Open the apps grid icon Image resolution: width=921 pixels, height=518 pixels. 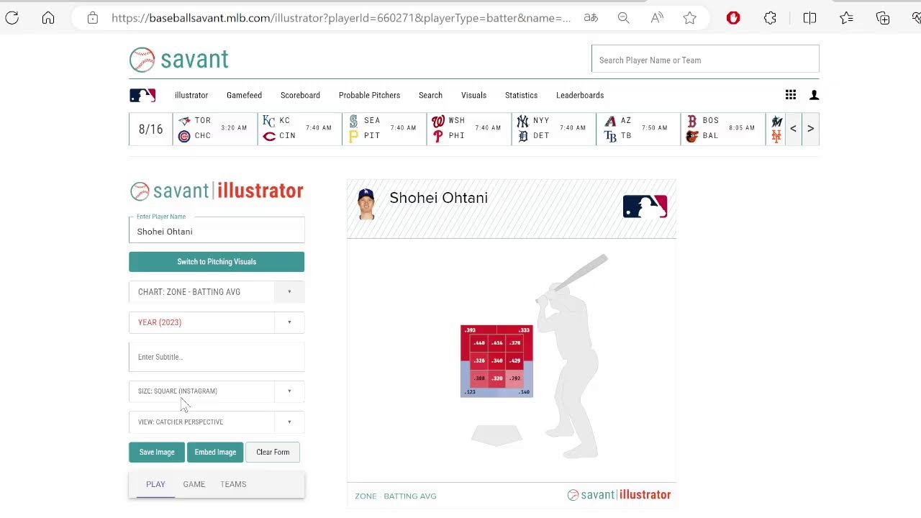click(x=791, y=95)
